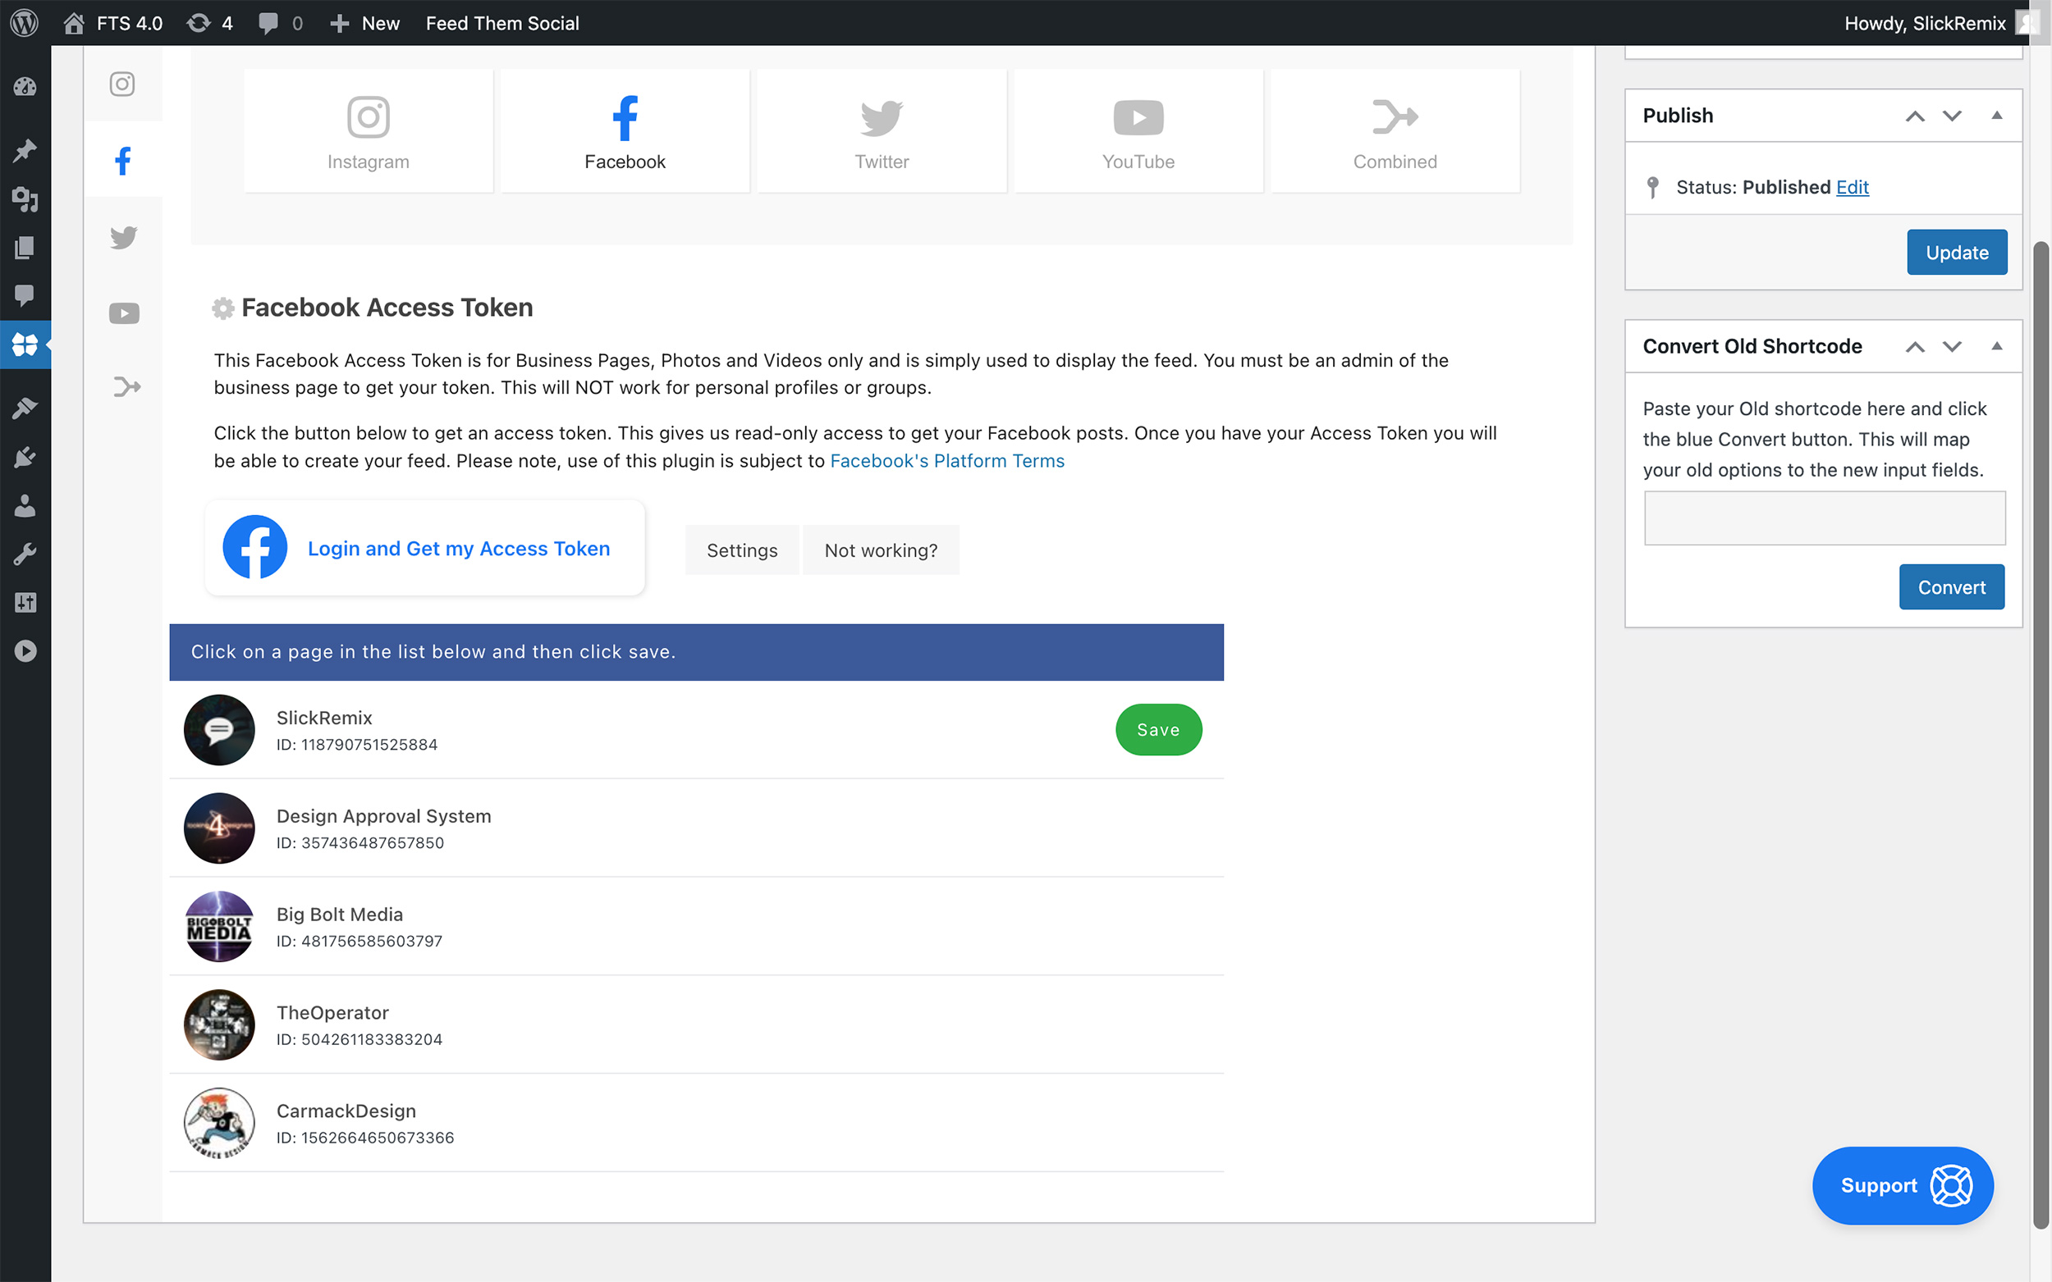Select the Instagram feed type card
2052x1282 pixels.
(369, 130)
